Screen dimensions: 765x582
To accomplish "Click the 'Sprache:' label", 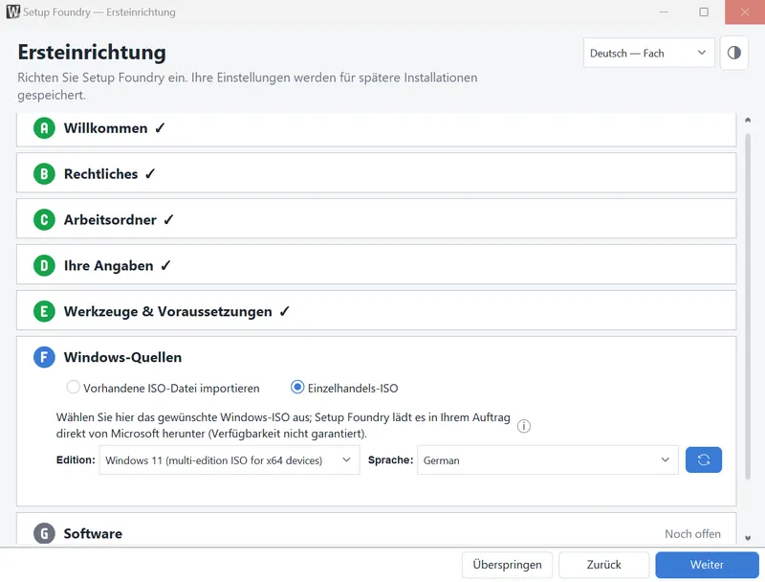I will (390, 459).
